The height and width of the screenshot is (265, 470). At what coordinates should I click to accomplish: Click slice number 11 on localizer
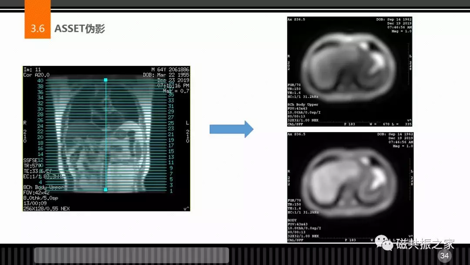coord(171,163)
